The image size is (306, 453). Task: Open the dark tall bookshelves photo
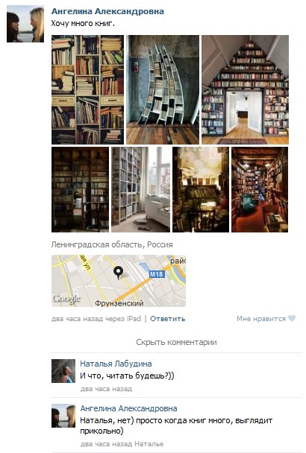pos(80,189)
